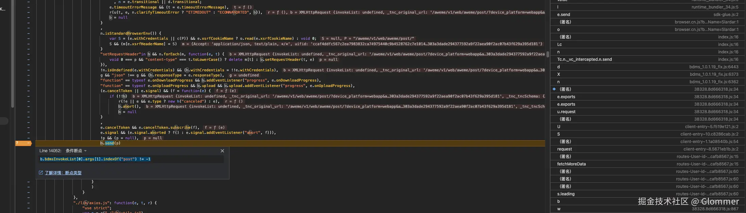Select the w call stack frame
The width and height of the screenshot is (746, 213).
(648, 209)
